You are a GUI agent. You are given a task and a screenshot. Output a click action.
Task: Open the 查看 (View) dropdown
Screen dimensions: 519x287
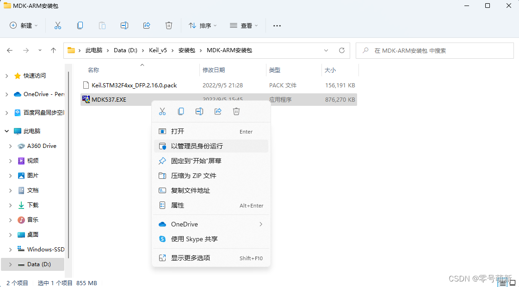point(244,25)
